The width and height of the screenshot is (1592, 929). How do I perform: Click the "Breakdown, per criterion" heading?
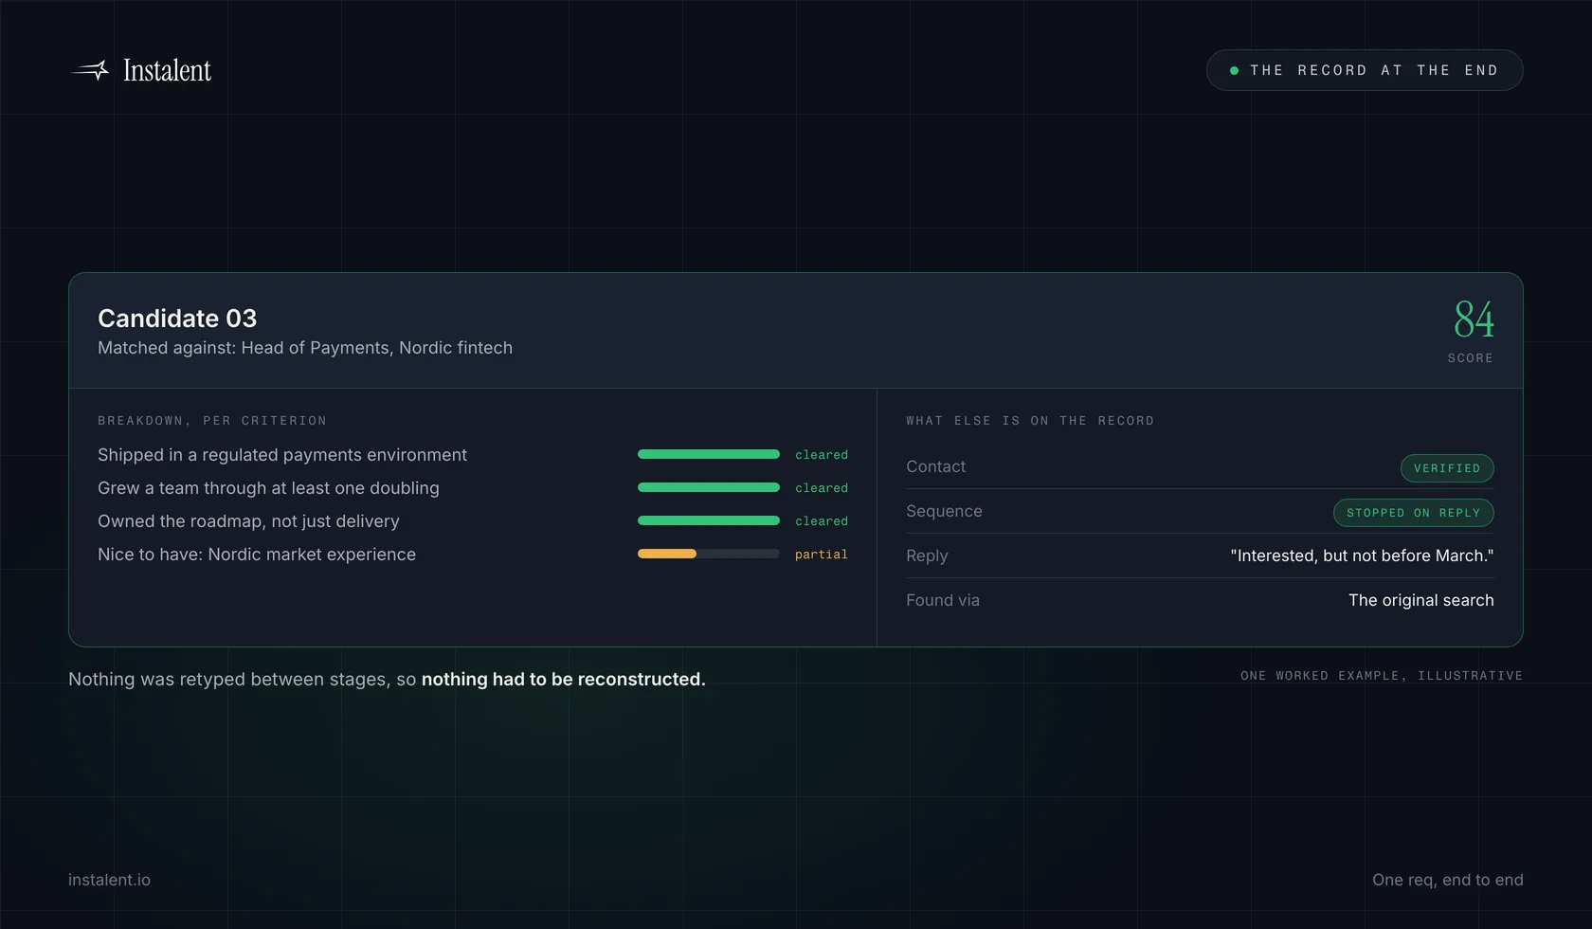tap(212, 421)
